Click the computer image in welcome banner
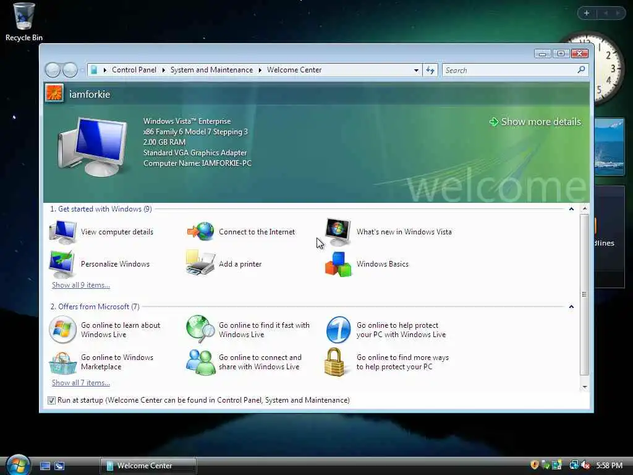The width and height of the screenshot is (633, 475). [93, 147]
